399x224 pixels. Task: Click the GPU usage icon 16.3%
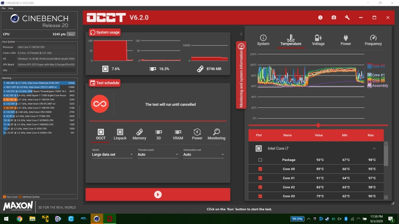point(153,69)
